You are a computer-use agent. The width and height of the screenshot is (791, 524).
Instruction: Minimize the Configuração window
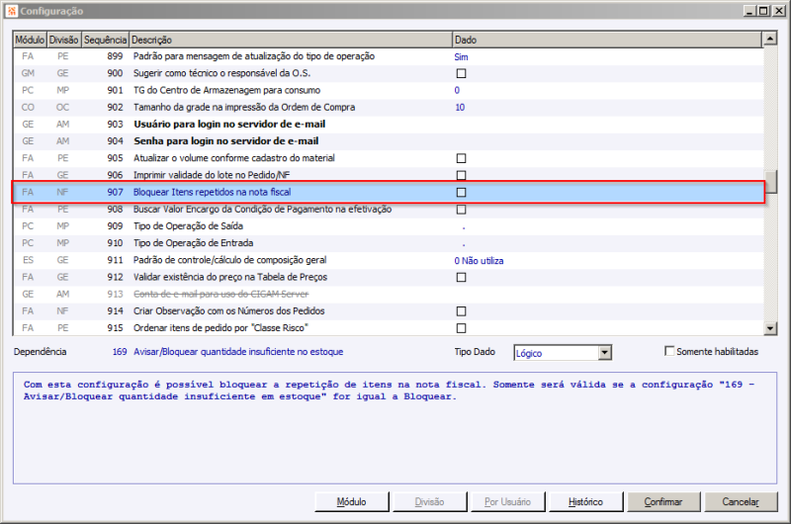(x=749, y=11)
